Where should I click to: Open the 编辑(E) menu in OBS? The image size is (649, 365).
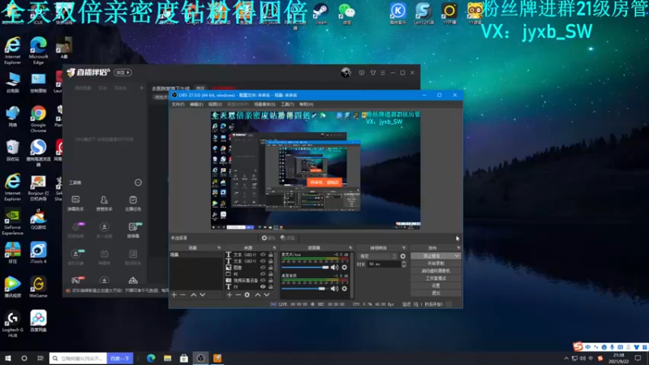(x=196, y=105)
